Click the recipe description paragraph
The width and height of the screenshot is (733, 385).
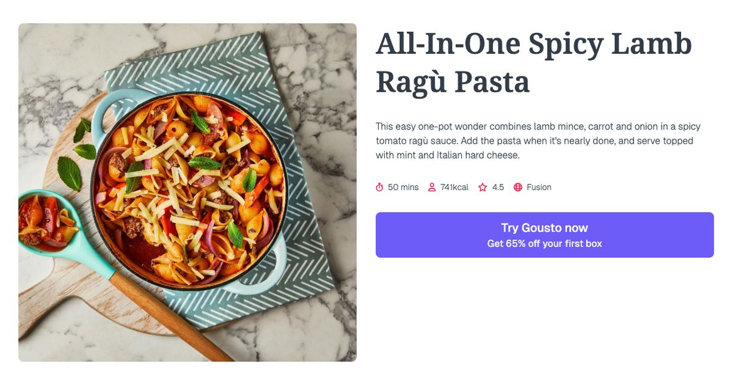coord(538,141)
